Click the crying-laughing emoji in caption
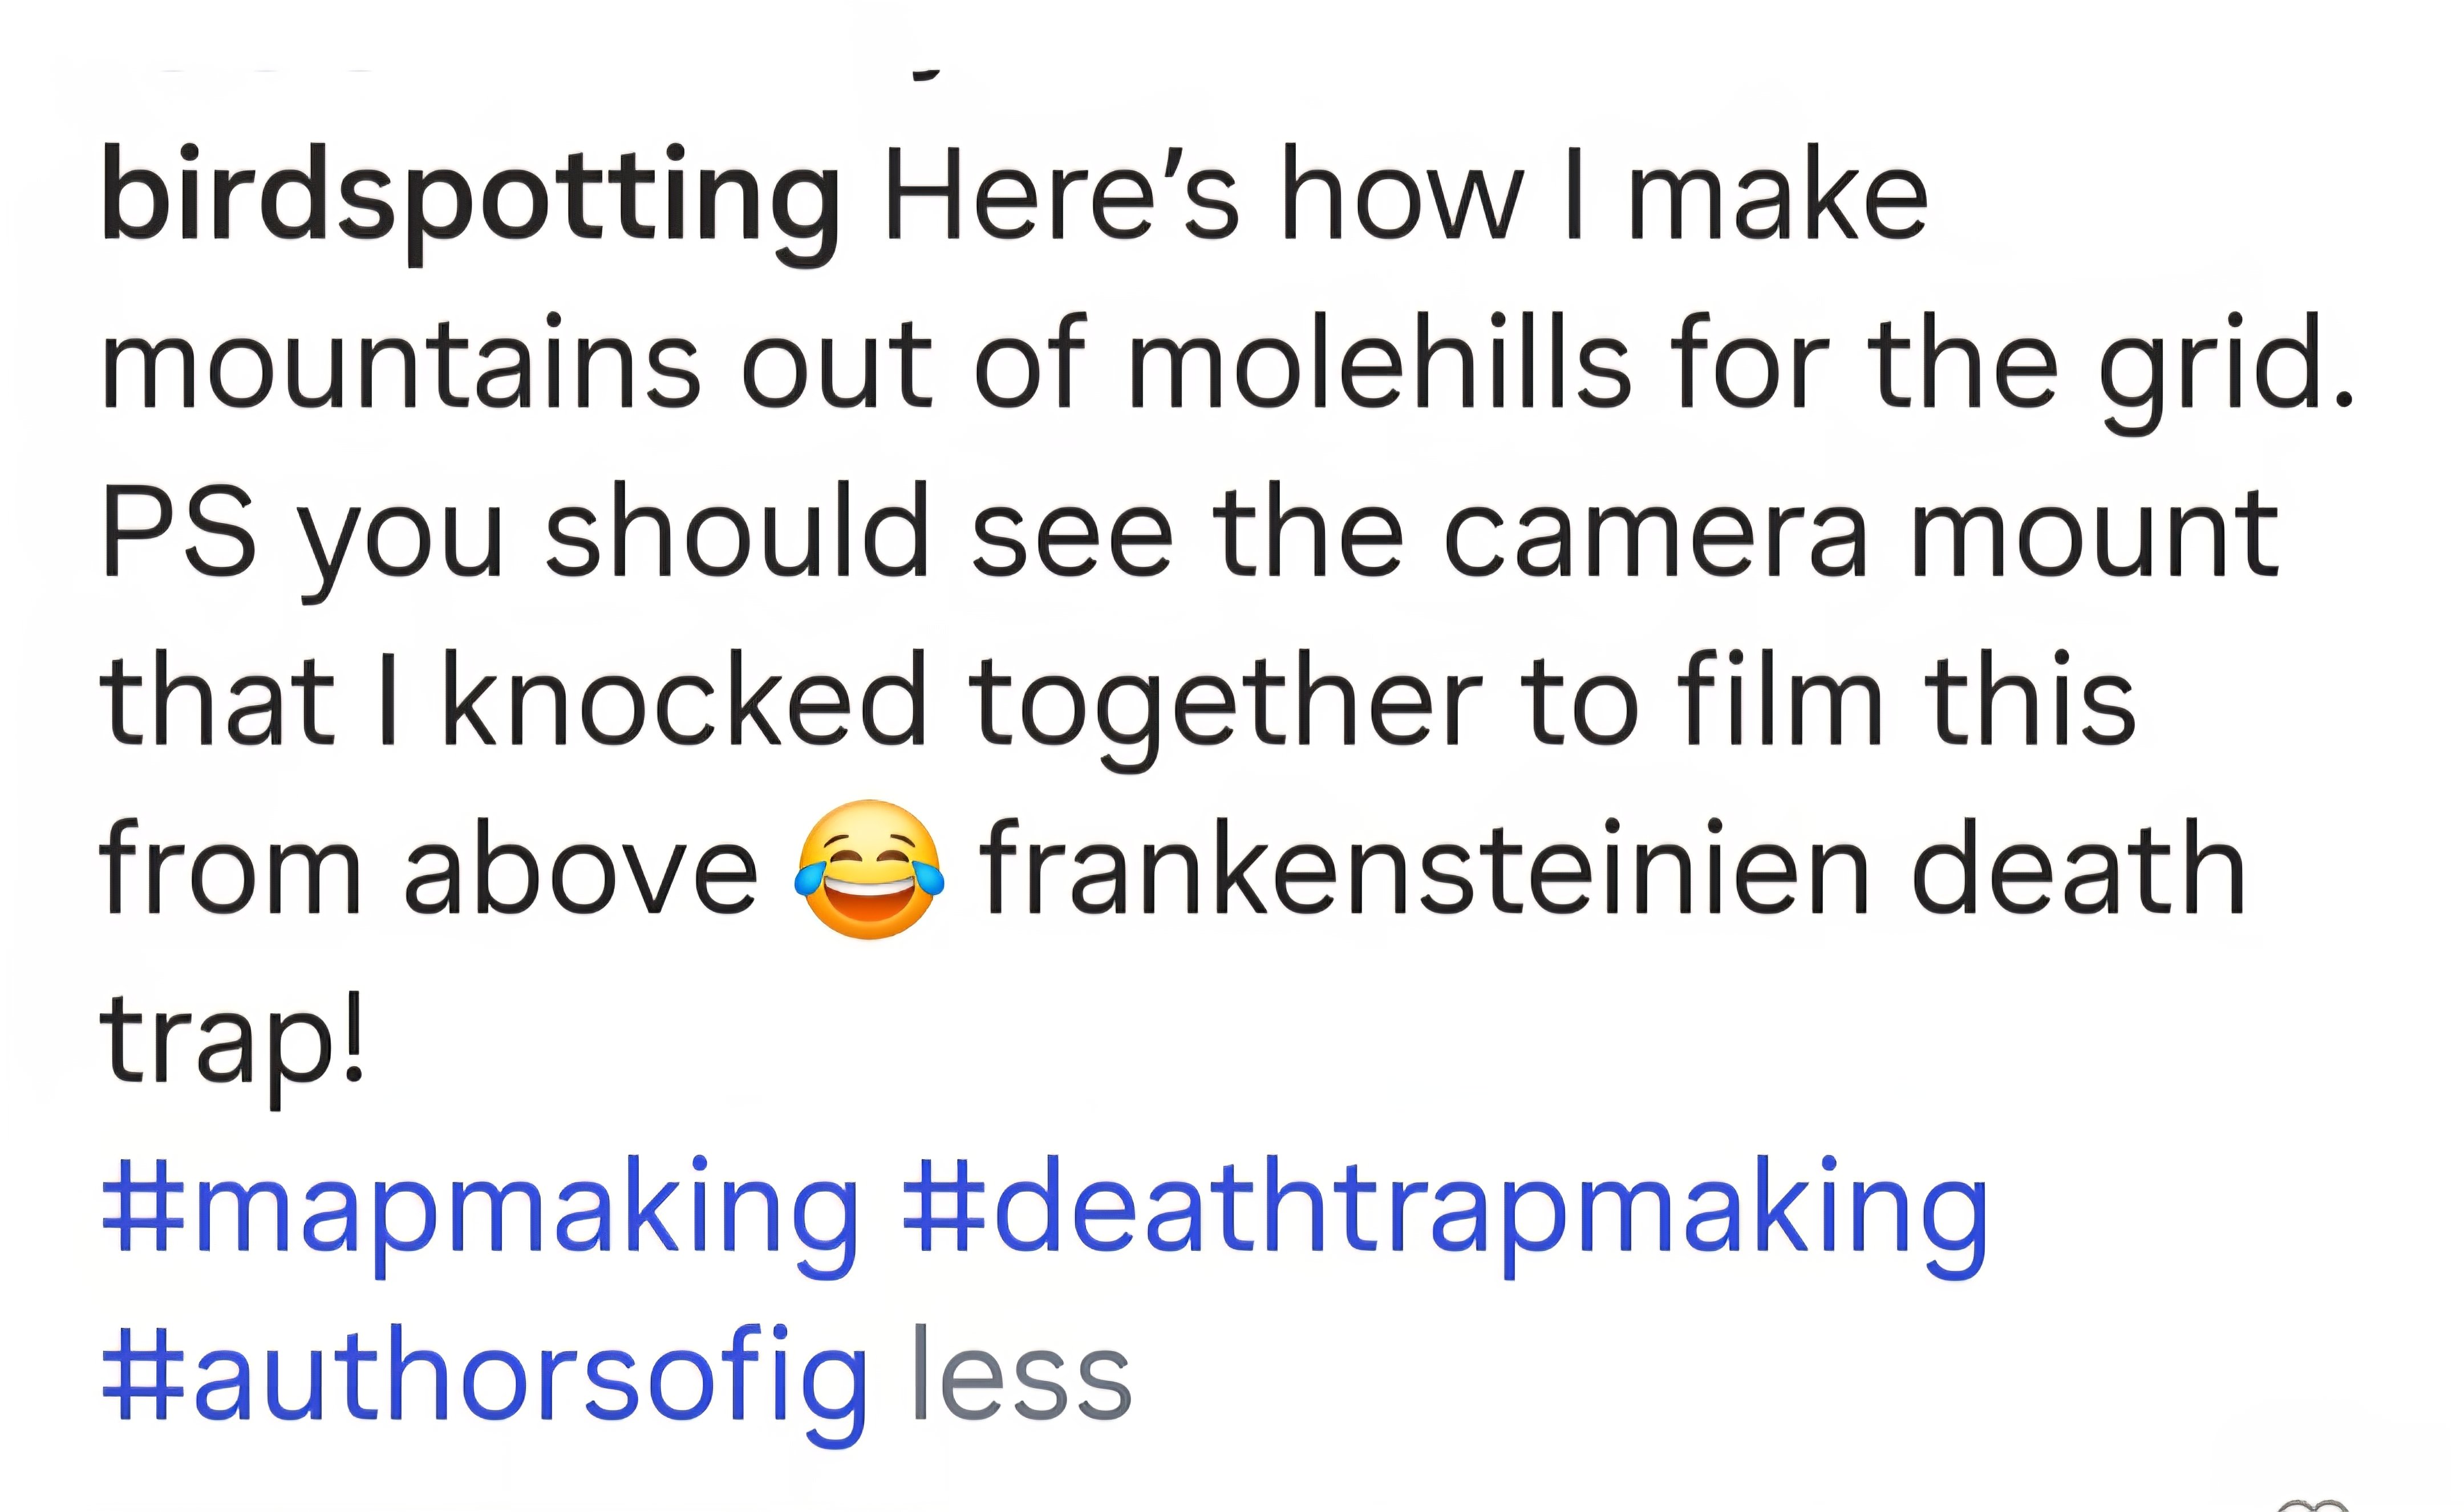Screen dimensions: 2464x1512 (868, 869)
